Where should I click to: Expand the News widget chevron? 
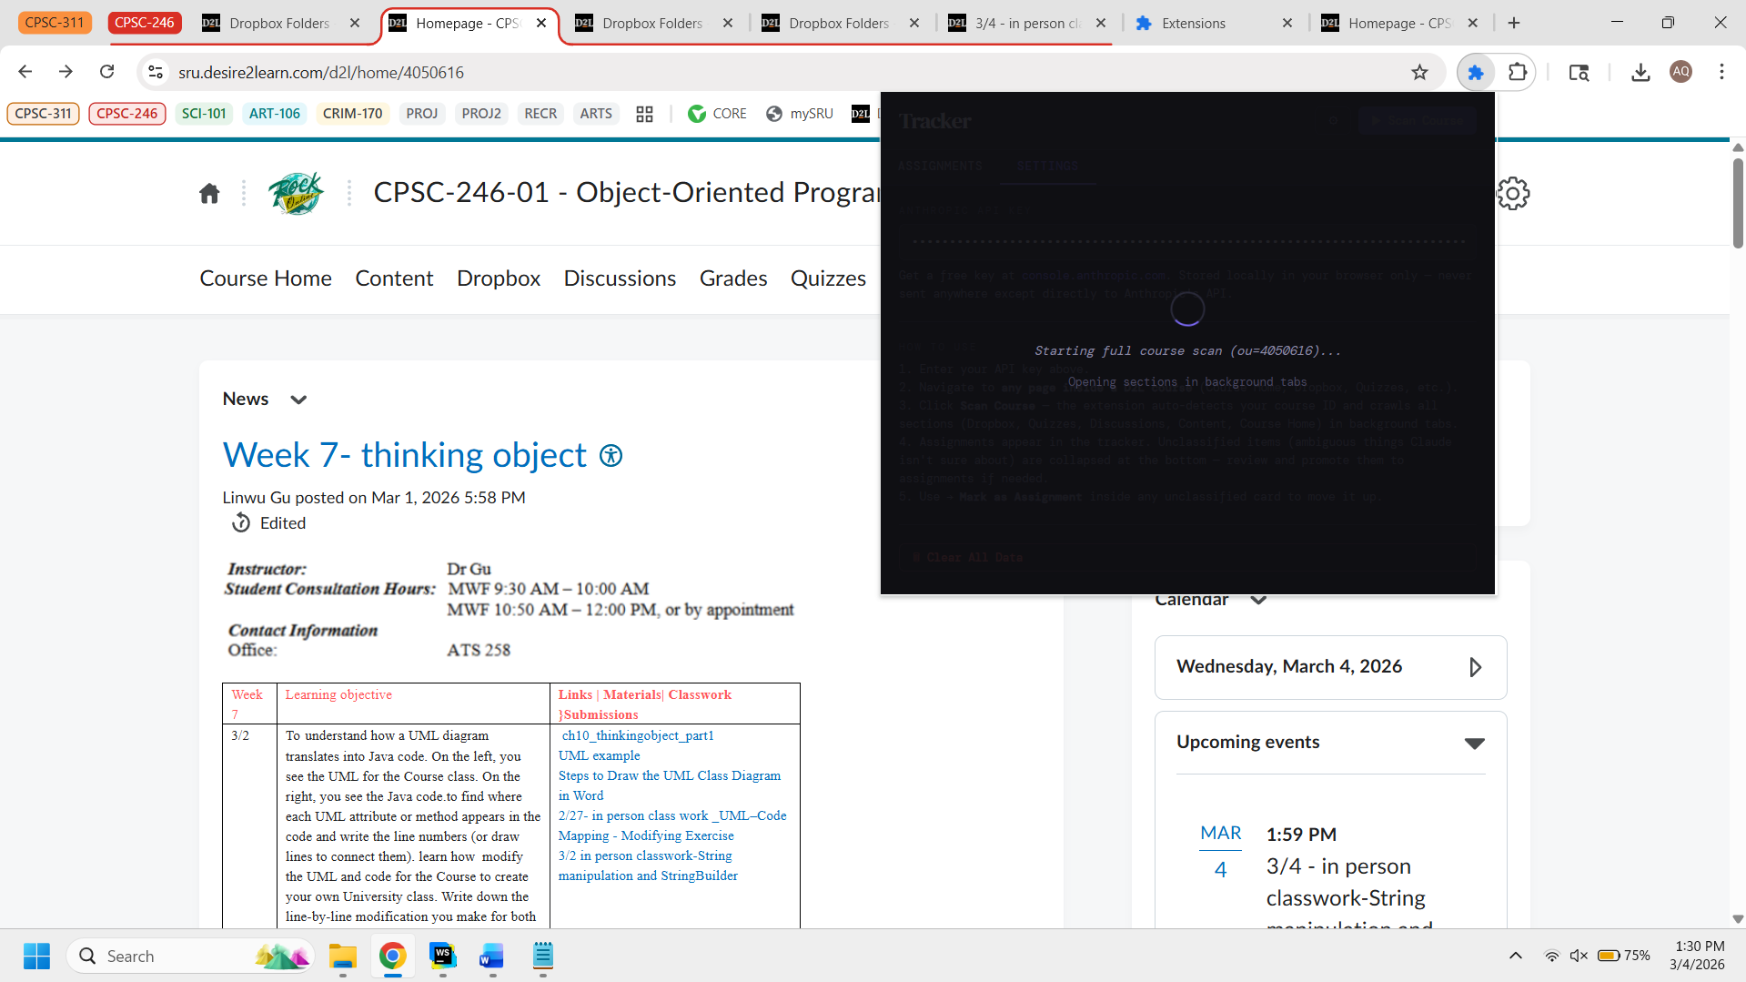(x=298, y=400)
